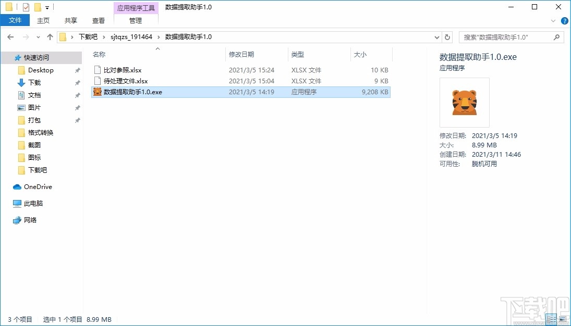Click the up-to-parent-folder arrow
Viewport: 571px width, 326px height.
coord(50,37)
